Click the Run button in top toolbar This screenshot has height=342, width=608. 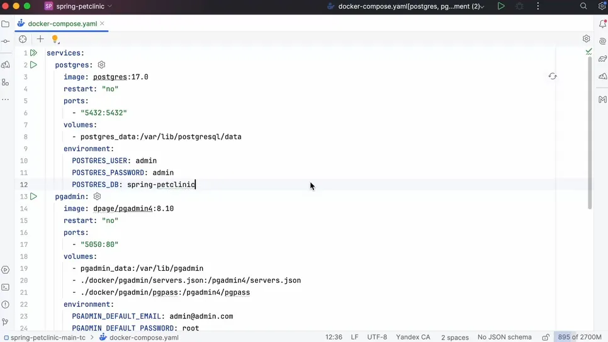(x=501, y=6)
